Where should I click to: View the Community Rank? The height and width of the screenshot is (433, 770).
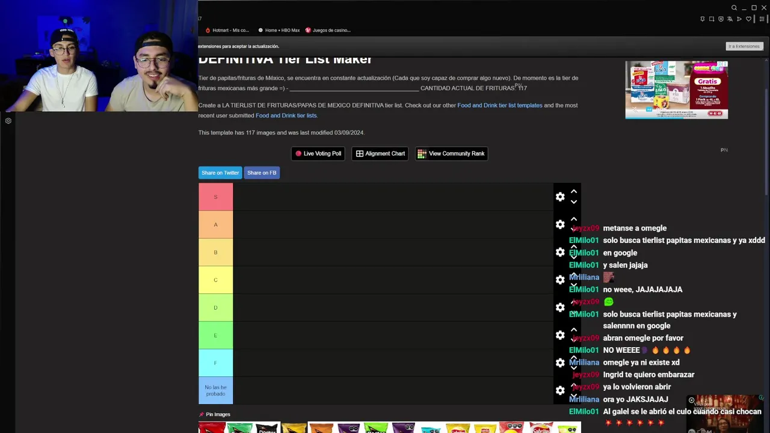pos(451,153)
